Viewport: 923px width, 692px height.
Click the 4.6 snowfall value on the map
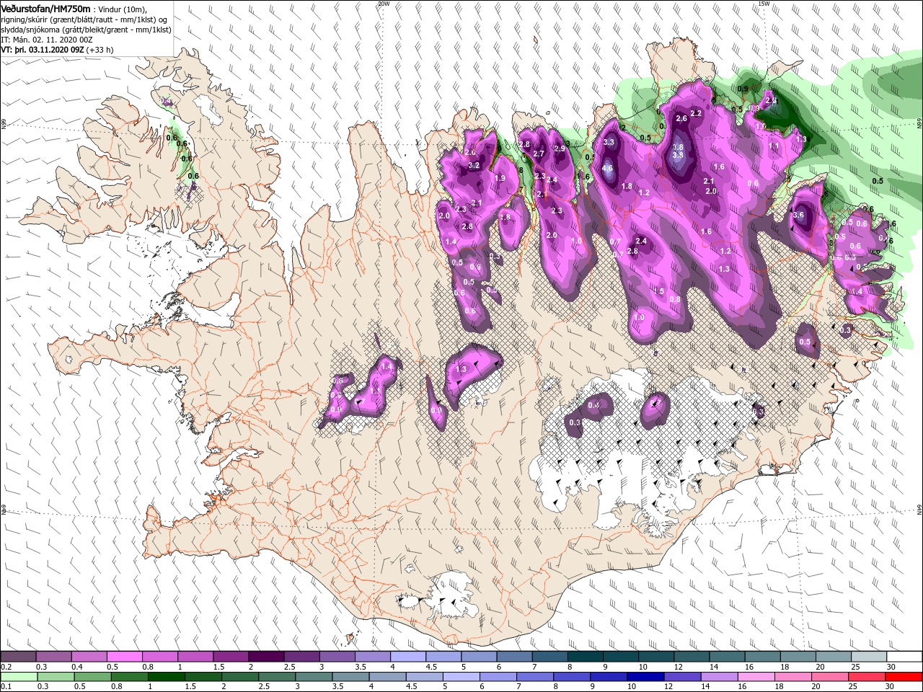point(607,169)
